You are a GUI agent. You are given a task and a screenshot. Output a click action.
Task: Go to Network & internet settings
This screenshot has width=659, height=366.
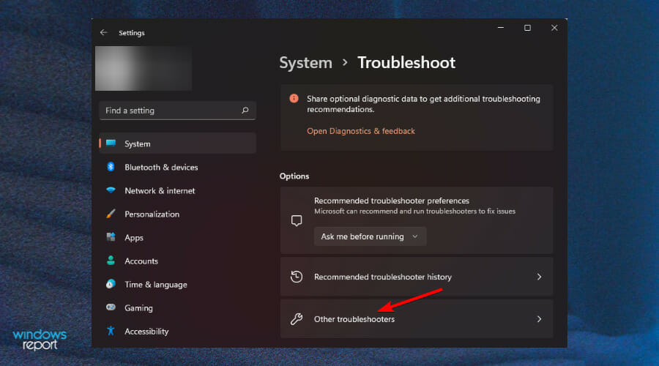(177, 190)
